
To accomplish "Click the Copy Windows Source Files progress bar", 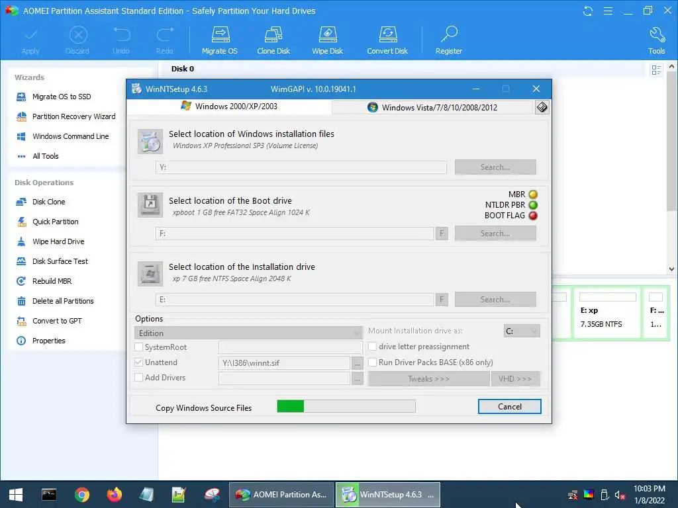I will (x=346, y=406).
